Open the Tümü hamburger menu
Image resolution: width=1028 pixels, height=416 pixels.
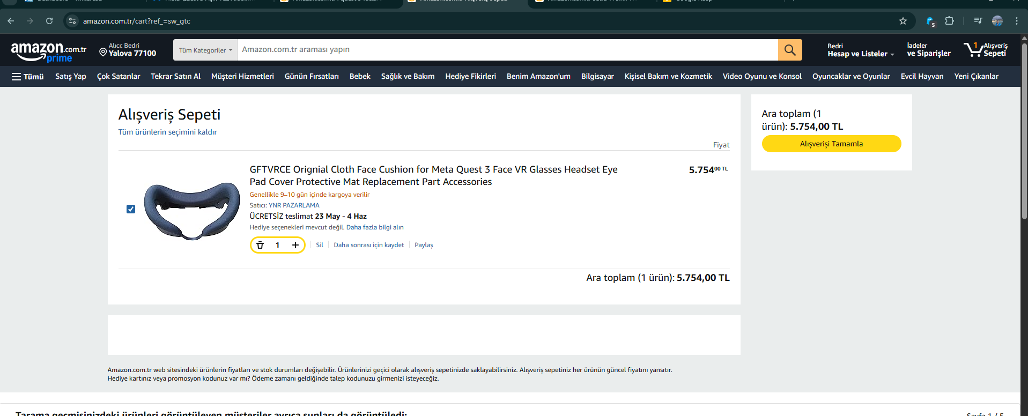[x=27, y=77]
